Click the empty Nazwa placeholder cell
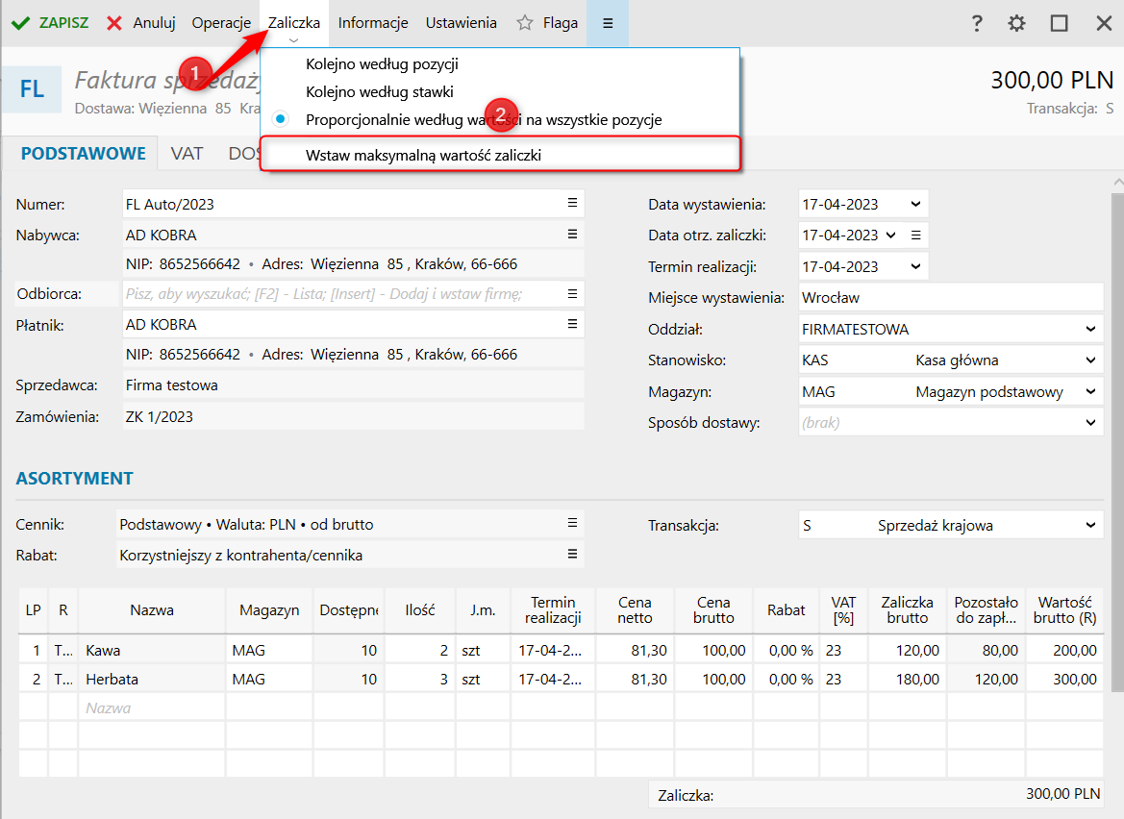This screenshot has width=1124, height=819. click(152, 707)
